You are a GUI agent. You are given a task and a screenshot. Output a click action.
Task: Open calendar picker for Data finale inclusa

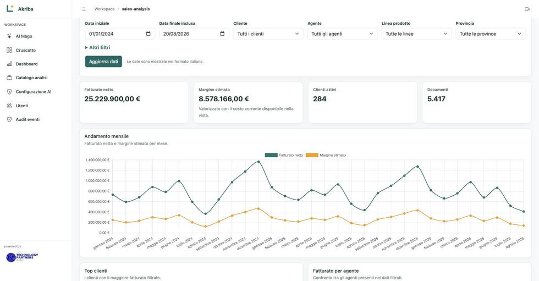click(222, 34)
